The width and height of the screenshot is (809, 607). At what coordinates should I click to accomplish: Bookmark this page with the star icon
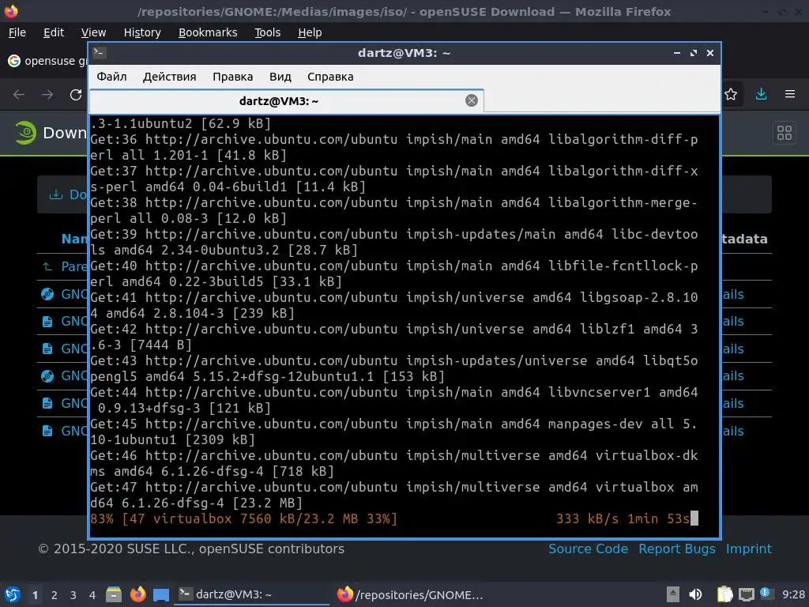(x=731, y=95)
